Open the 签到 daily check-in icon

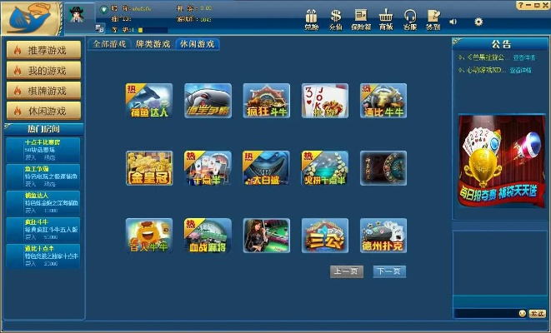coord(433,18)
